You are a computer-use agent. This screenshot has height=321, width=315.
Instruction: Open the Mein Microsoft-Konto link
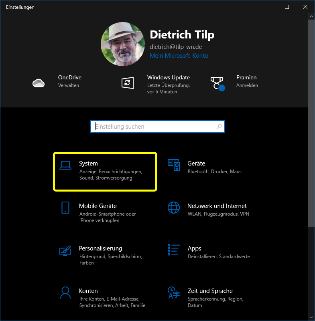pos(179,56)
